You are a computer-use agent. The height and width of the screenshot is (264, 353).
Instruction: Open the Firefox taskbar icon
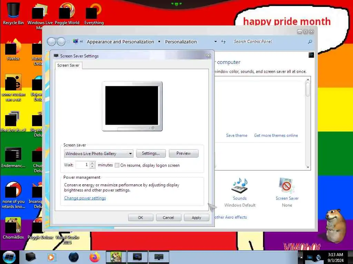tap(95, 257)
